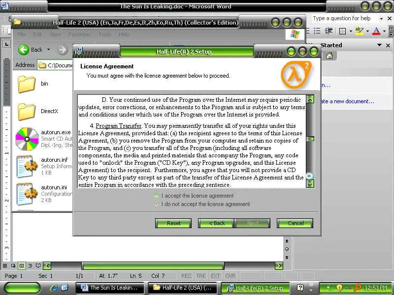Image resolution: width=394 pixels, height=295 pixels.
Task: Select the bin folder
Action: [x=27, y=84]
